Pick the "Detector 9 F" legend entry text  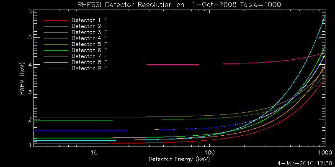point(89,68)
